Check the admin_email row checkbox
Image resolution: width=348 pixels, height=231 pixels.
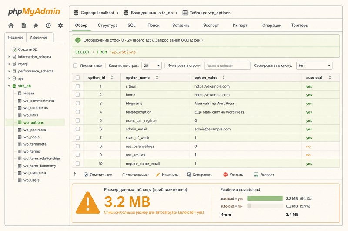[x=78, y=129]
